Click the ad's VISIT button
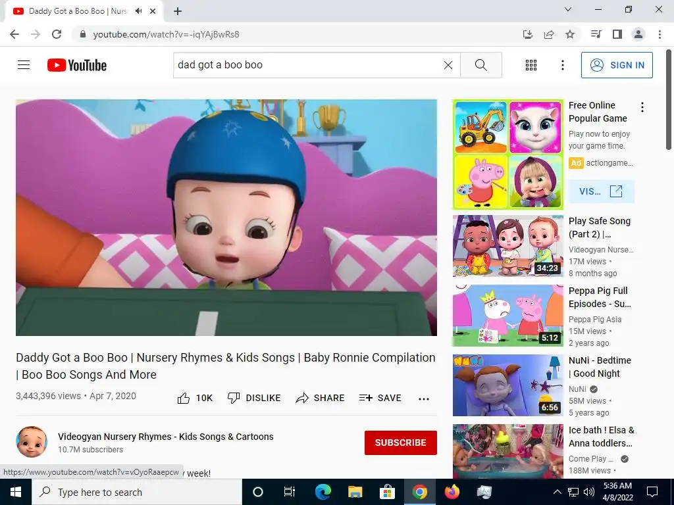The image size is (674, 505). click(x=601, y=191)
